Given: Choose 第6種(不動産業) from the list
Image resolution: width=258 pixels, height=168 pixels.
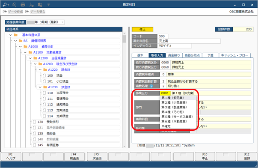Looking at the screenshot, I should coord(178,121).
